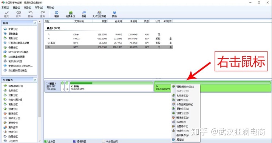The width and height of the screenshot is (272, 143).
Task: Open 安全擦除固态硬盘 in the wizard list
Action: [15, 70]
